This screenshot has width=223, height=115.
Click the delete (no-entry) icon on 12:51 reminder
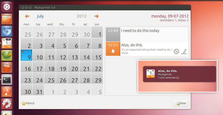click(176, 51)
